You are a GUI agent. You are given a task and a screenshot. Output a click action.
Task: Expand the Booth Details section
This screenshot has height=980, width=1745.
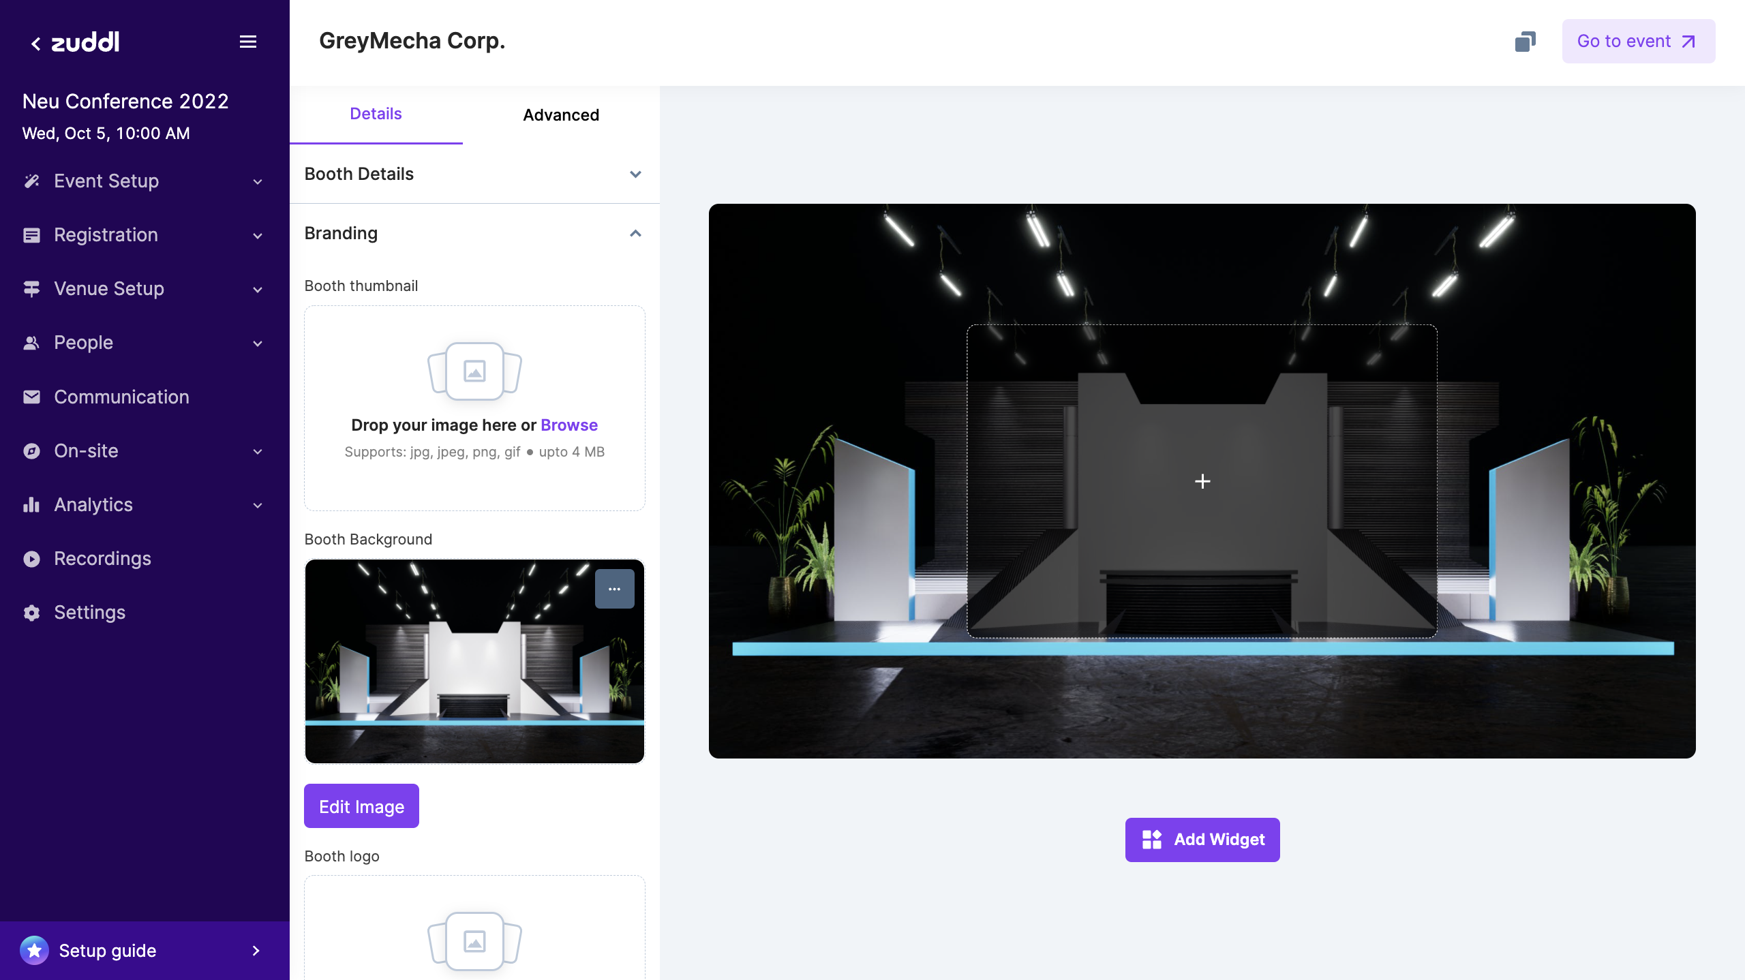tap(635, 174)
